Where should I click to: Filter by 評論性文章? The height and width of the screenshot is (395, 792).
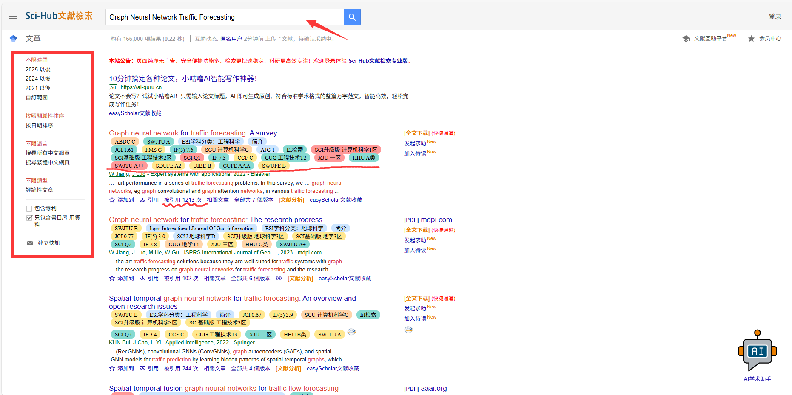(39, 190)
